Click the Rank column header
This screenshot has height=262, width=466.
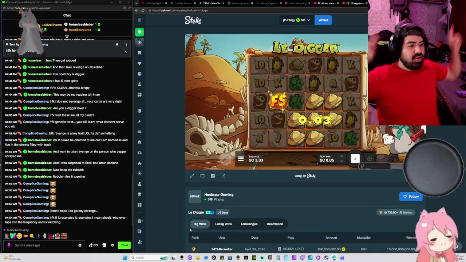point(195,238)
